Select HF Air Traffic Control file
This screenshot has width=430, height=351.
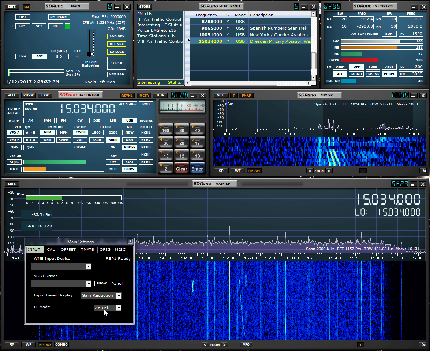tap(160, 19)
